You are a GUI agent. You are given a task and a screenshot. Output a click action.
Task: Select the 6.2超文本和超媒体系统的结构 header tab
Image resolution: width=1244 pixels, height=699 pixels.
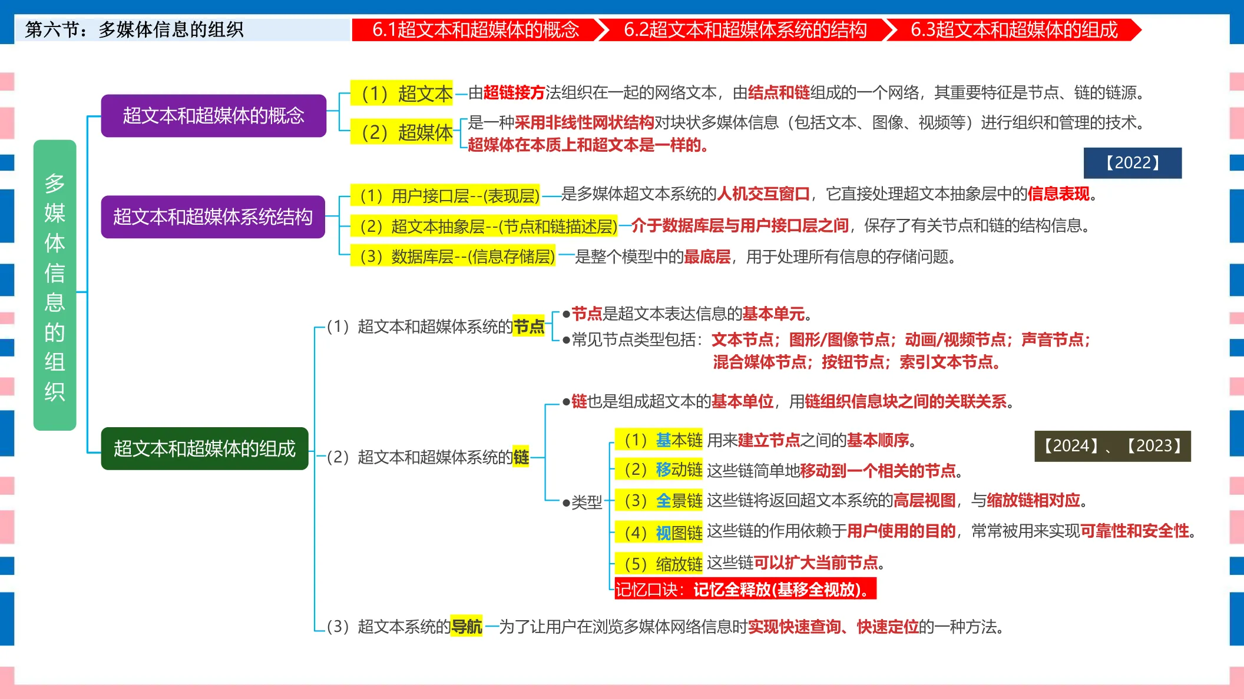[x=745, y=30]
